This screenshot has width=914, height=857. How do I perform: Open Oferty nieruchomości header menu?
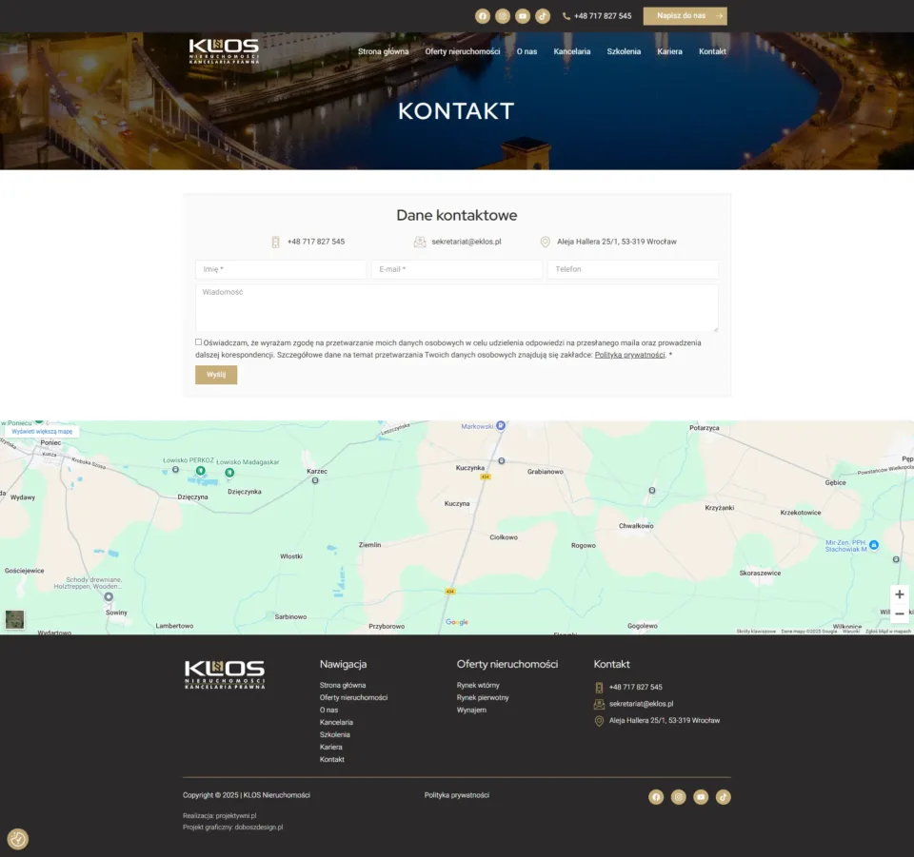click(x=463, y=51)
